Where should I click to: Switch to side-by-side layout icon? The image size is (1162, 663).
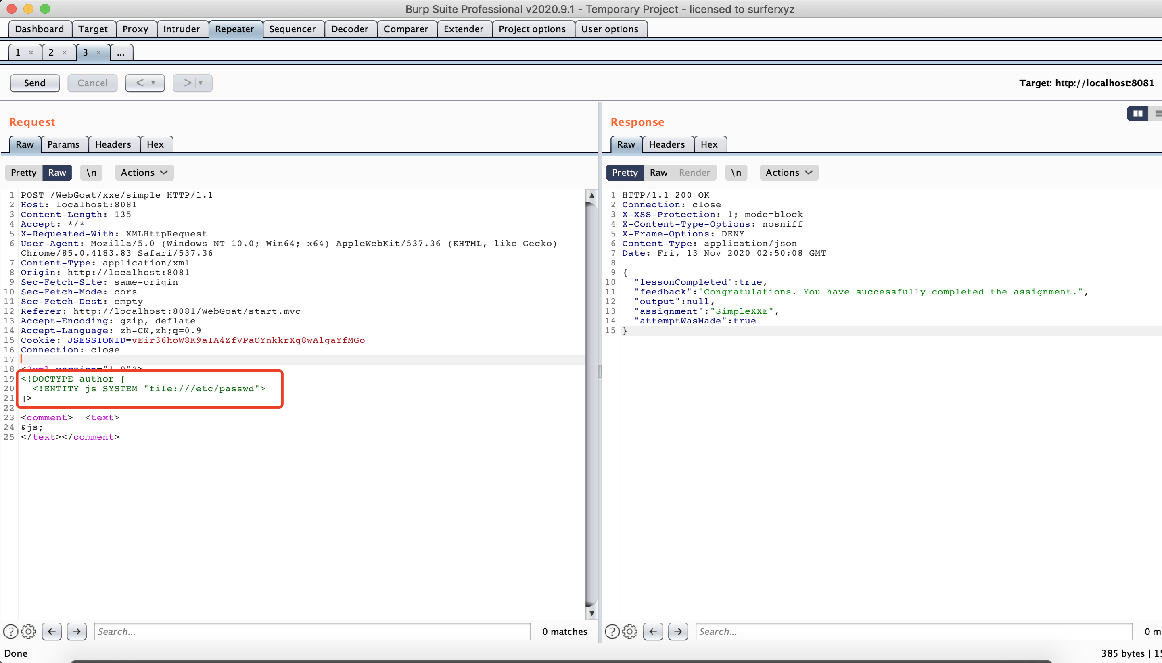[1137, 114]
